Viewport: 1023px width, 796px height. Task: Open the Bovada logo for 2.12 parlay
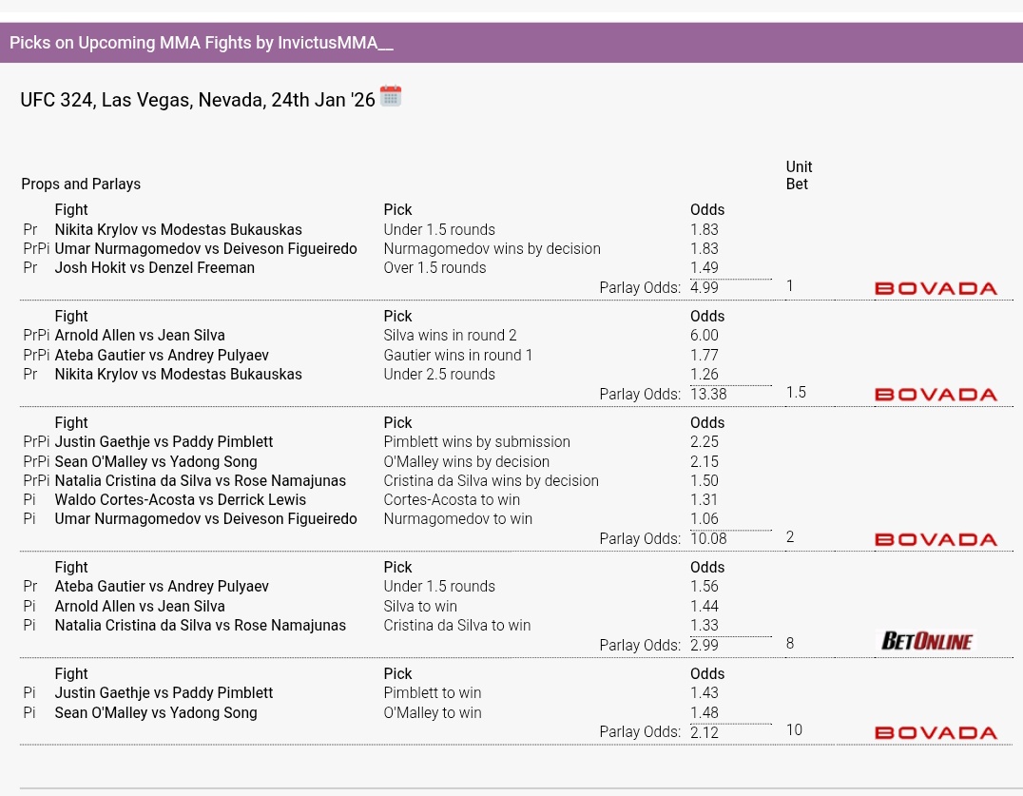936,732
